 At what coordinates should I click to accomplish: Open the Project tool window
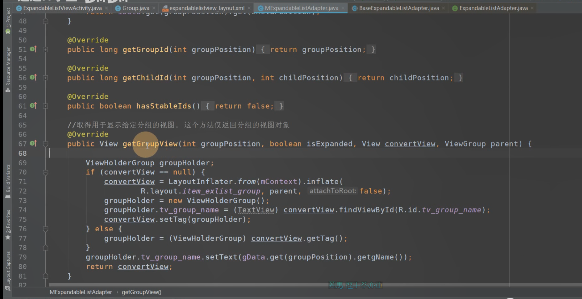8,21
